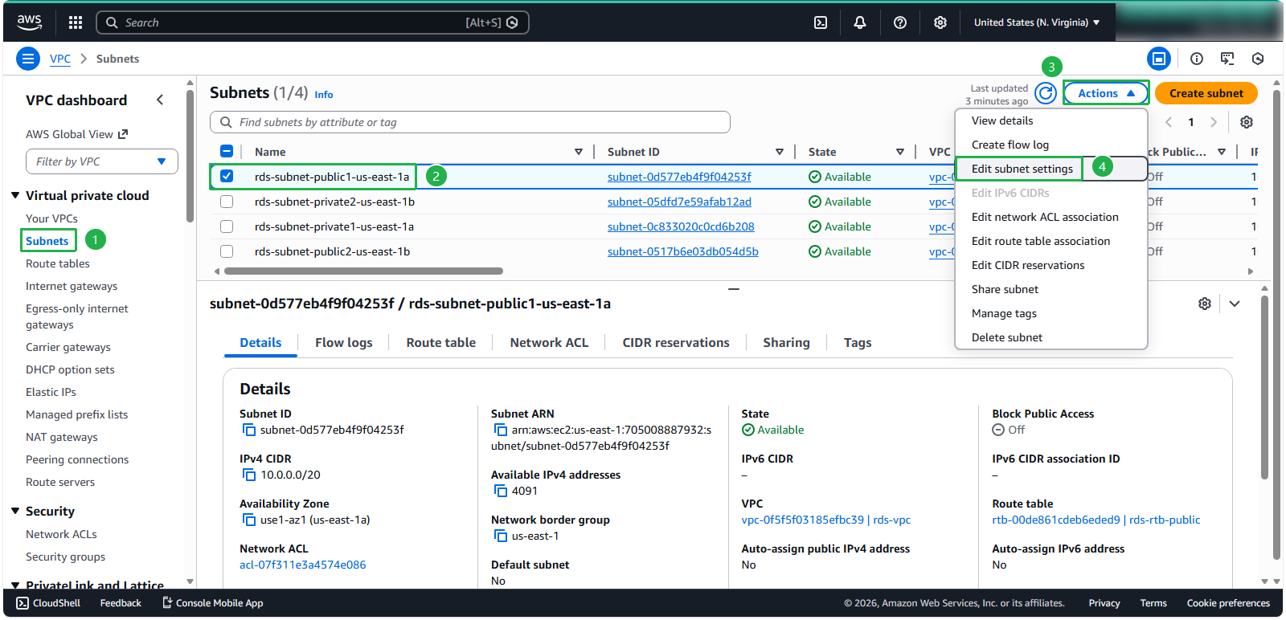Go to next table page arrow
Image resolution: width=1286 pixels, height=620 pixels.
coord(1214,122)
